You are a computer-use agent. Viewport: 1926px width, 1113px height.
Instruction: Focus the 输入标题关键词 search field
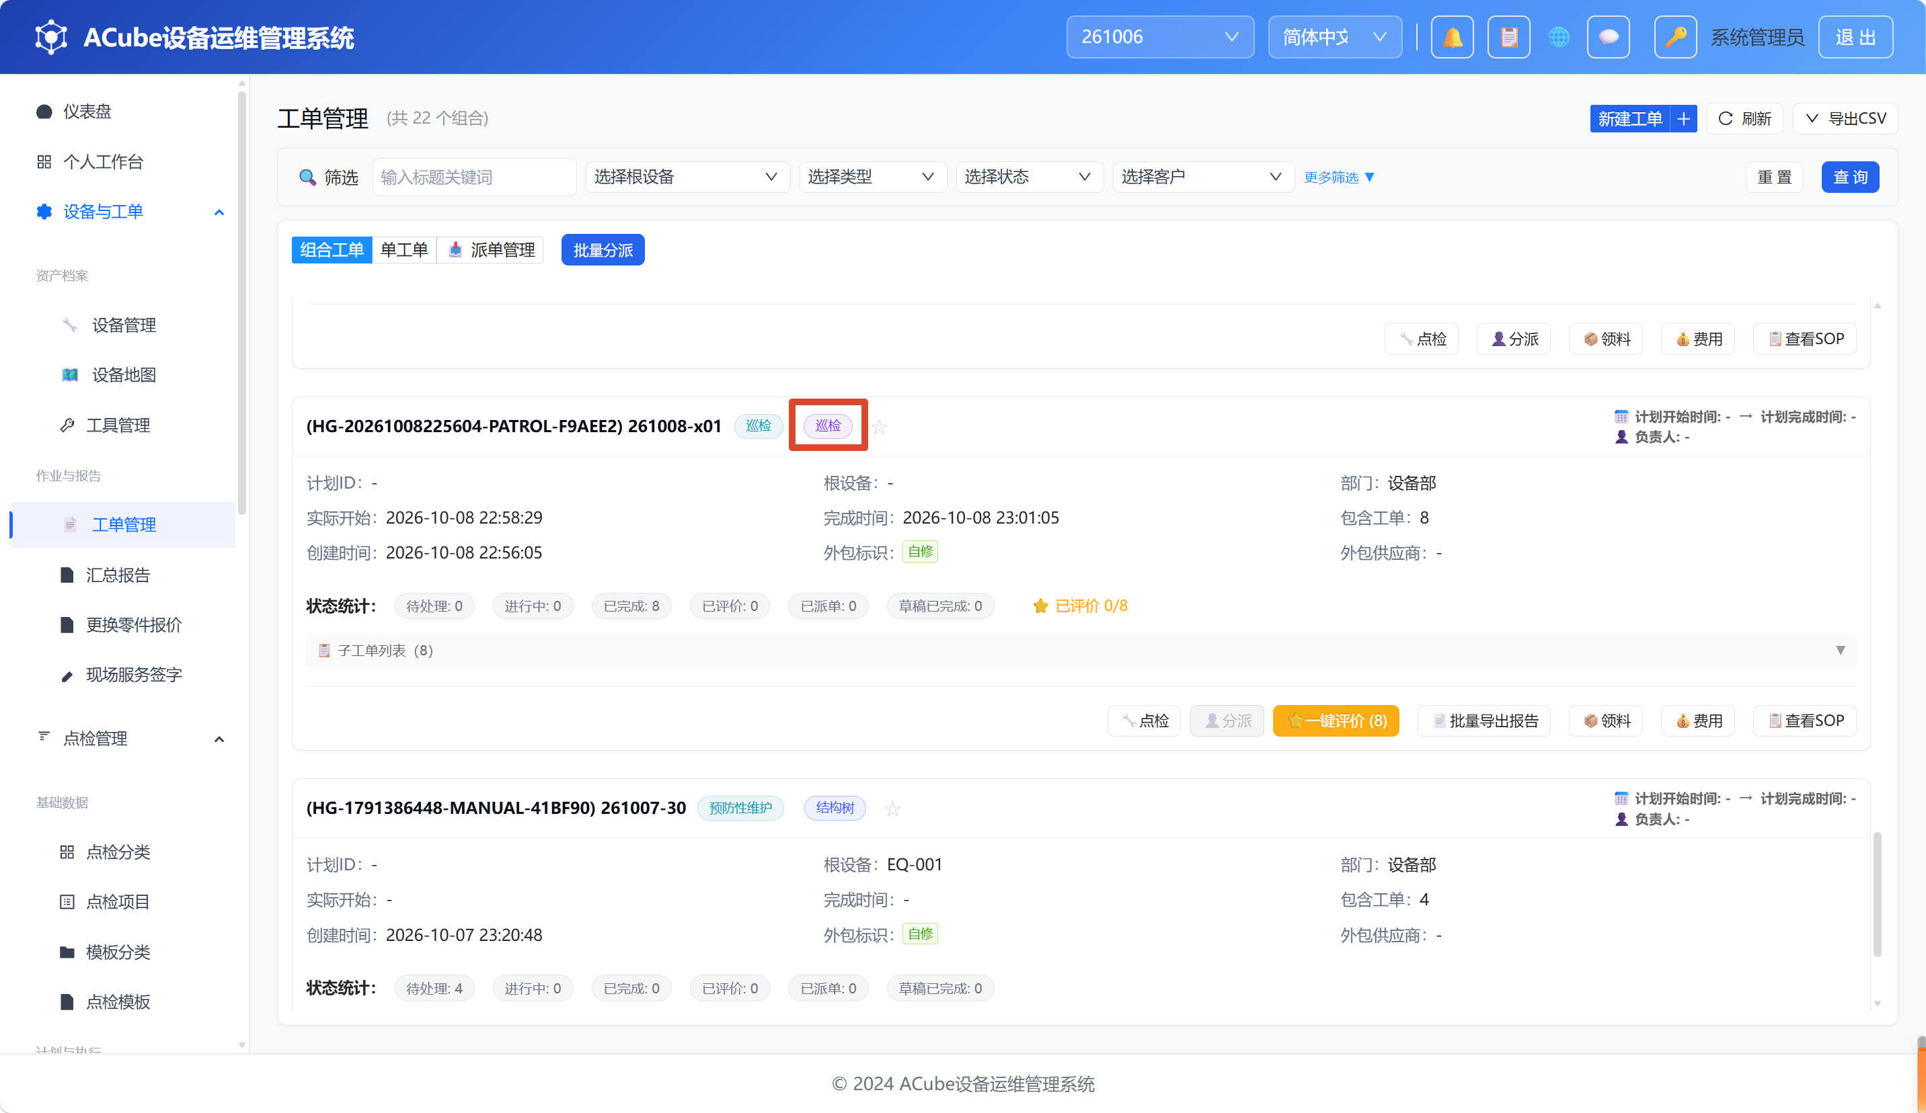[x=474, y=177]
